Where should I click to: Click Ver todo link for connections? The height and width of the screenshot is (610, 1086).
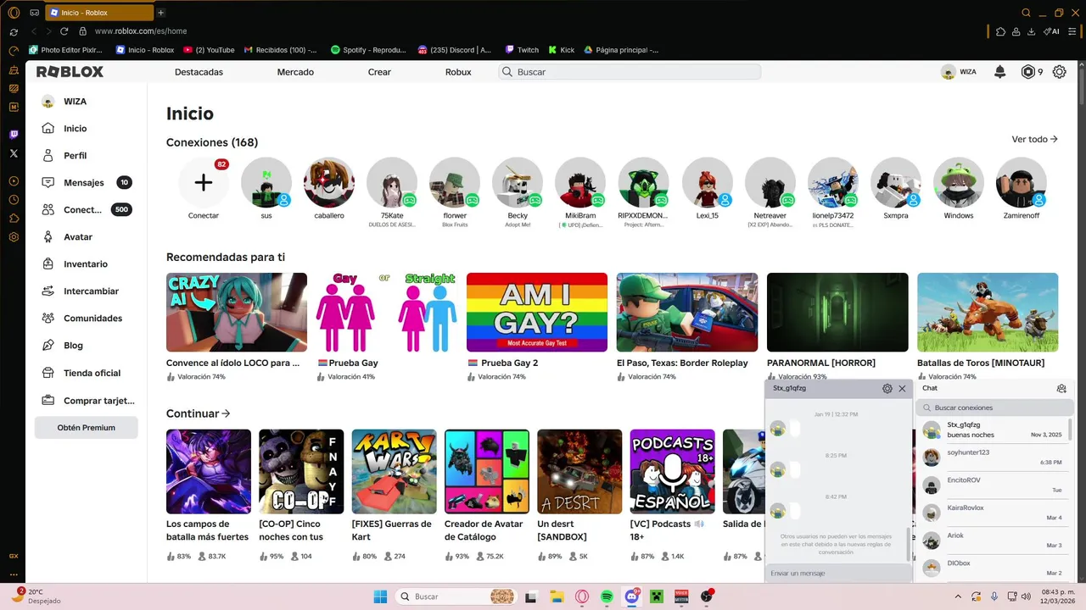(x=1034, y=139)
